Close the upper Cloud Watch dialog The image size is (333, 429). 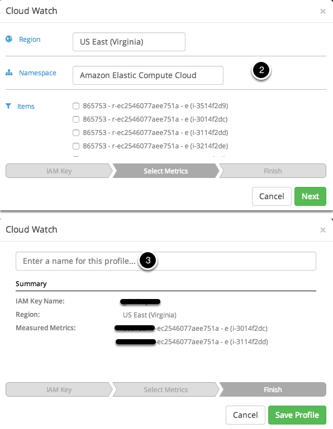coord(323,12)
